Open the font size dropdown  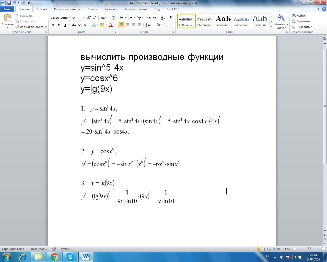point(84,18)
